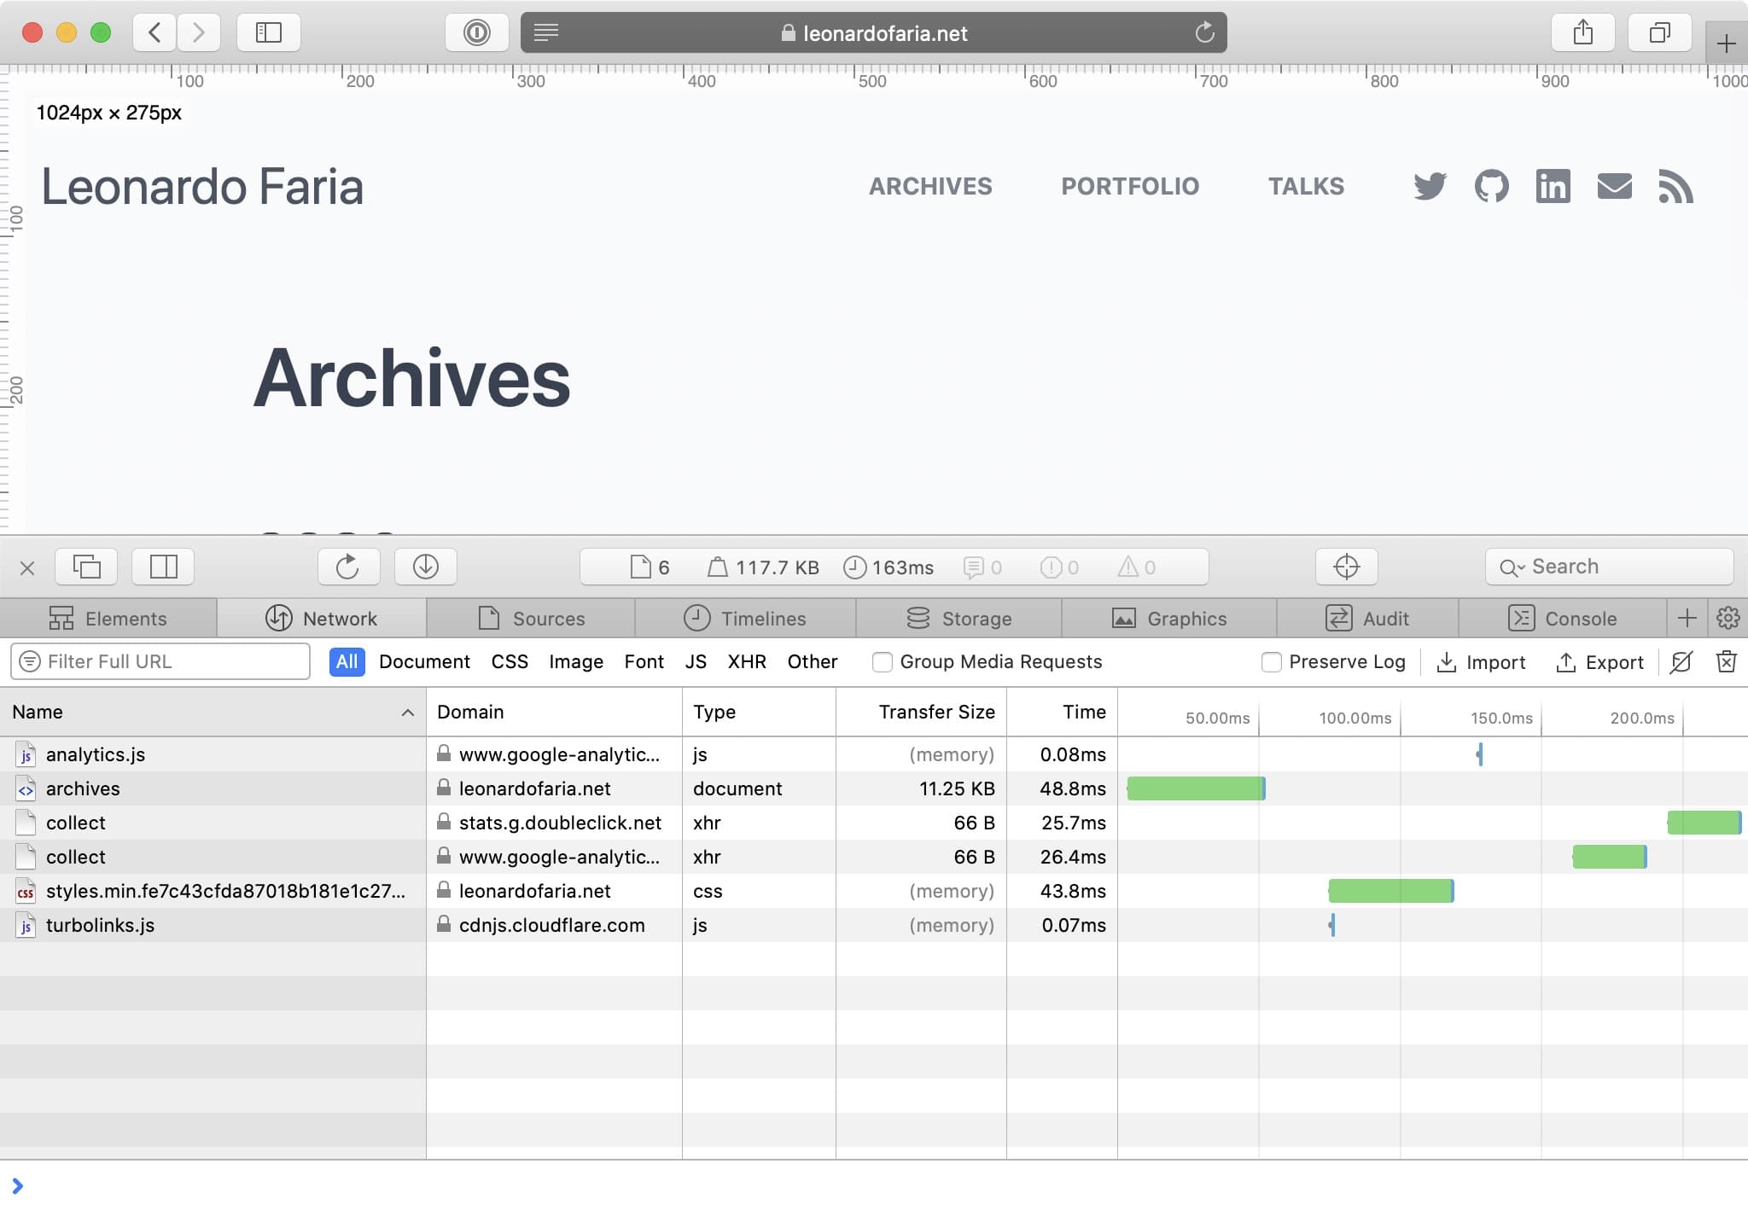Click Leonardo Faria site title link
Viewport: 1748px width, 1210px height.
[202, 187]
